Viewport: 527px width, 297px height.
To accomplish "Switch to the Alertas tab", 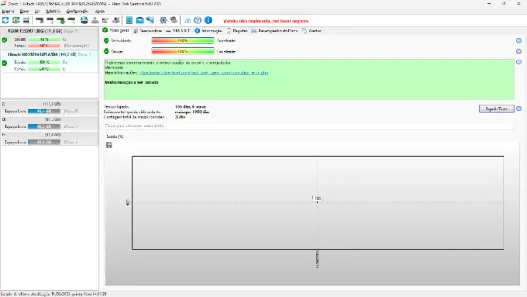I will point(312,31).
